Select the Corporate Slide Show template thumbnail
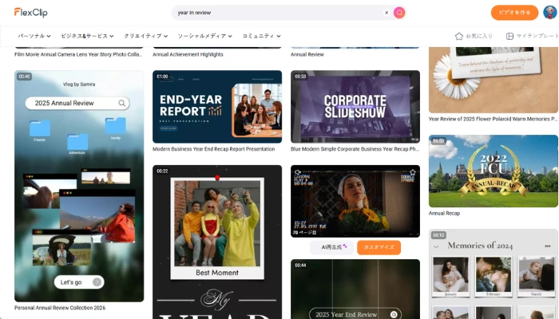 355,106
